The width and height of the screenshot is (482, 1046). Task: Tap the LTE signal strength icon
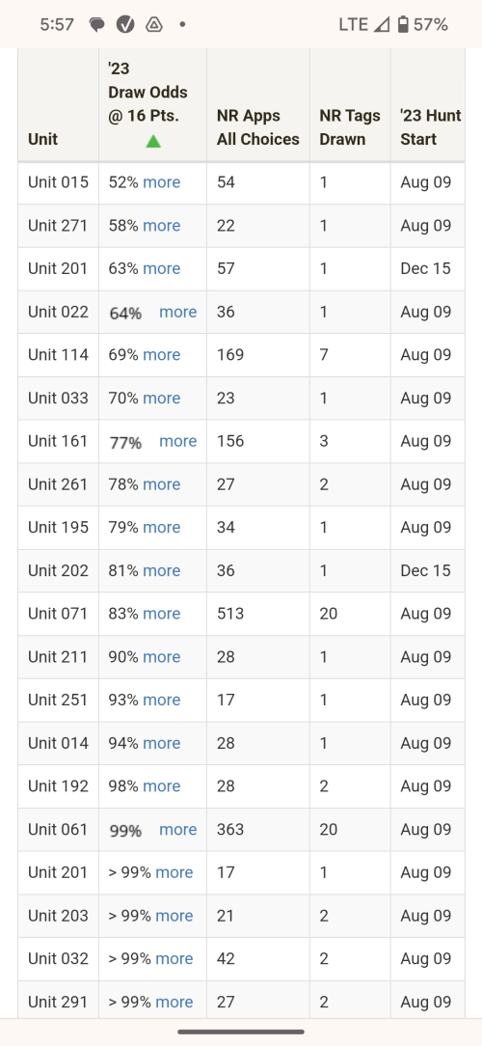382,25
